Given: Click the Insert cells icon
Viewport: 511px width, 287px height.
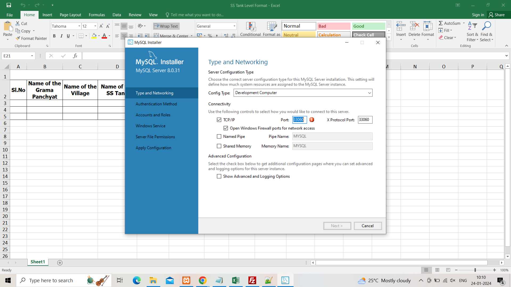Looking at the screenshot, I should (401, 26).
